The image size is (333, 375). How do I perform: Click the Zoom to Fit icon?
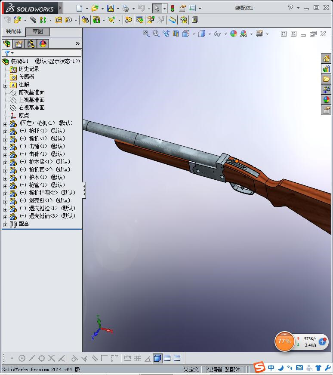pos(146,34)
